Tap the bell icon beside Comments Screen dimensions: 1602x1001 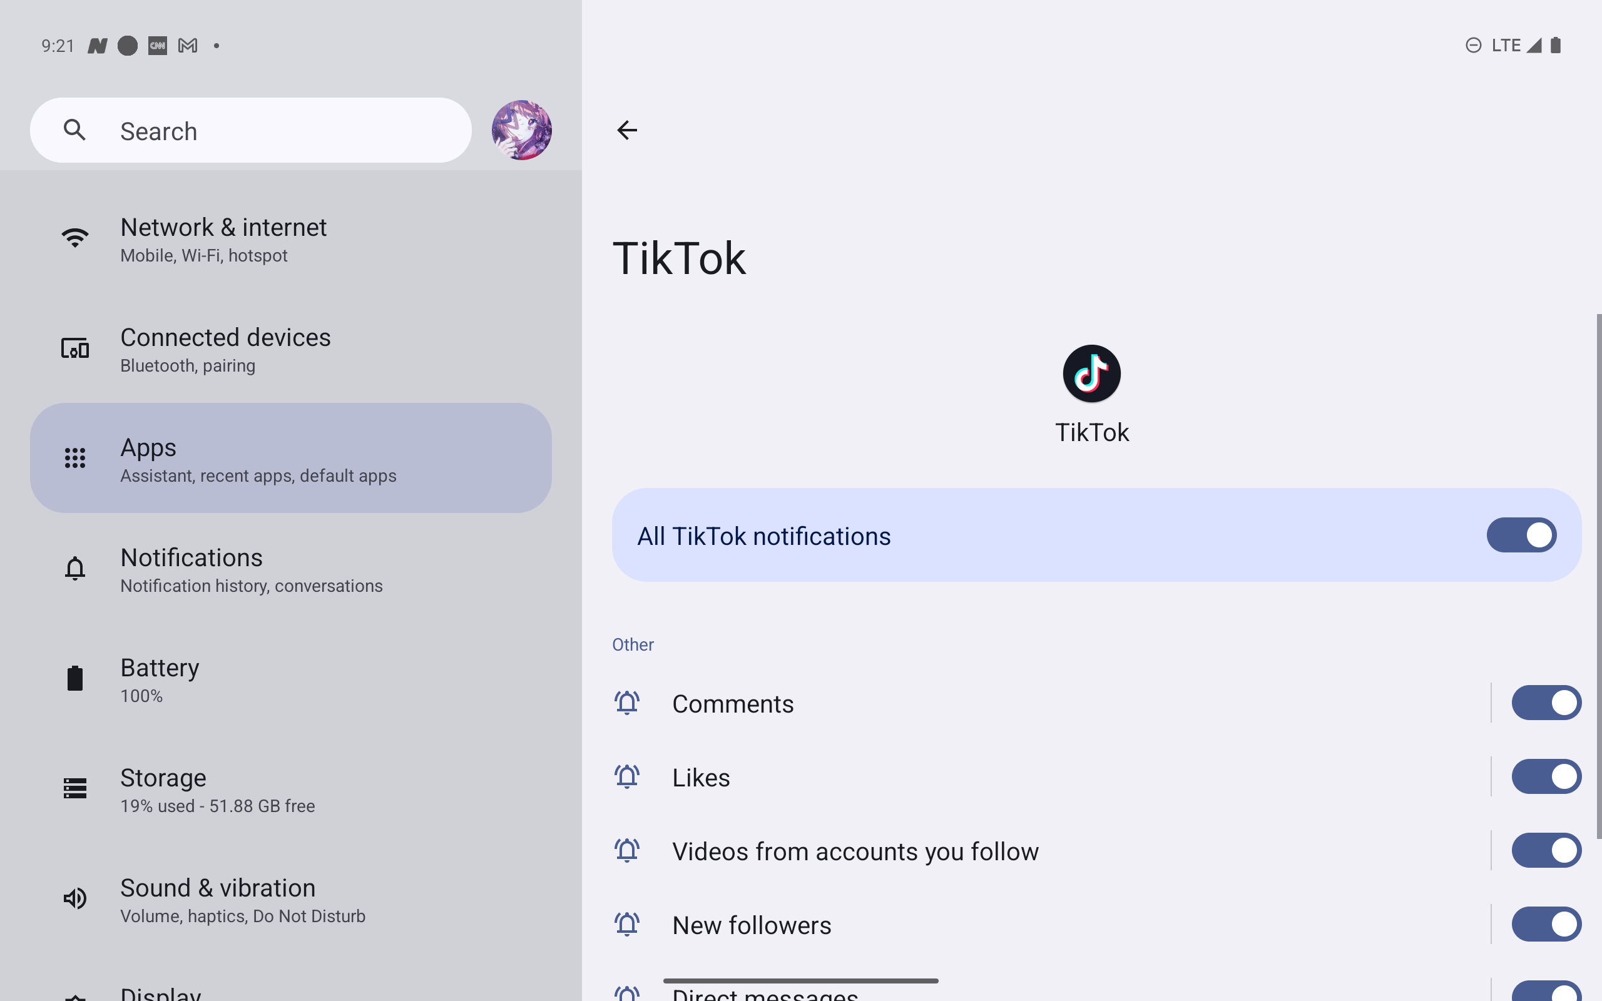pos(627,703)
